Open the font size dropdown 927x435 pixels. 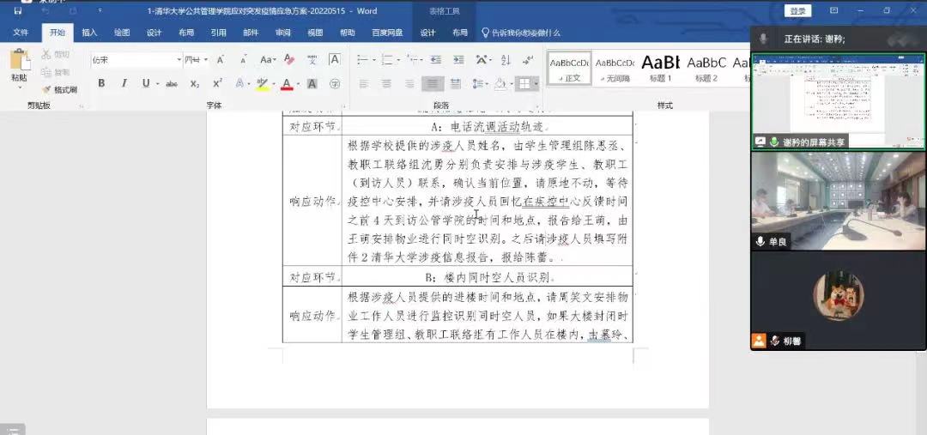[x=203, y=60]
